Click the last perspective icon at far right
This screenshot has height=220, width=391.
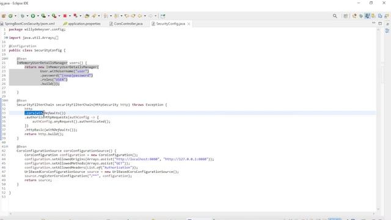(387, 16)
